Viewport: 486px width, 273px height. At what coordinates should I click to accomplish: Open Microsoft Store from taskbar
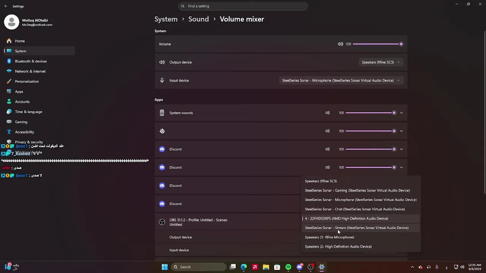pos(277,267)
